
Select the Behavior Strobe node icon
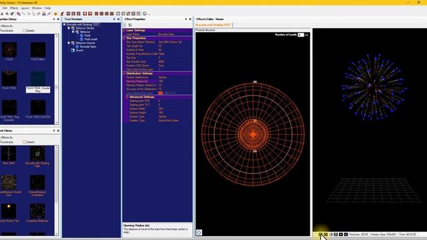73,28
